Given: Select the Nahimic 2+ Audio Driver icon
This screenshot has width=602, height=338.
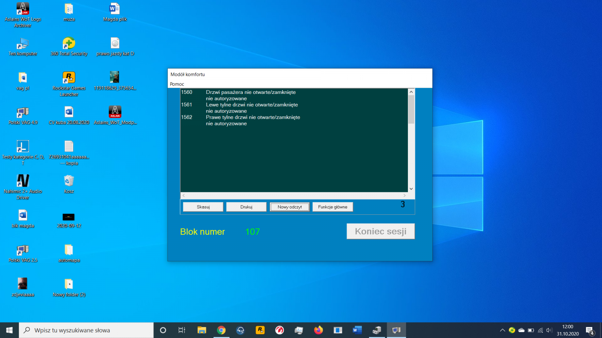Looking at the screenshot, I should coord(23,187).
